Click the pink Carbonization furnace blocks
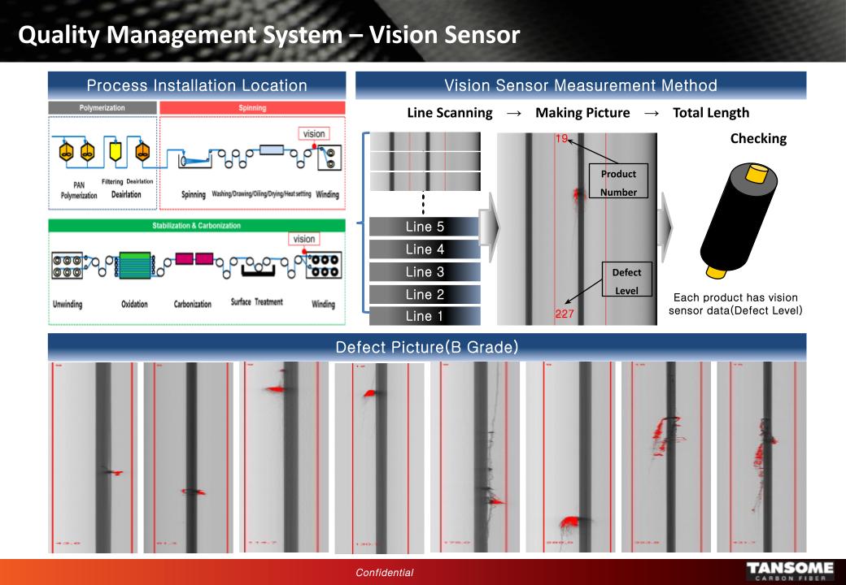 coord(193,259)
